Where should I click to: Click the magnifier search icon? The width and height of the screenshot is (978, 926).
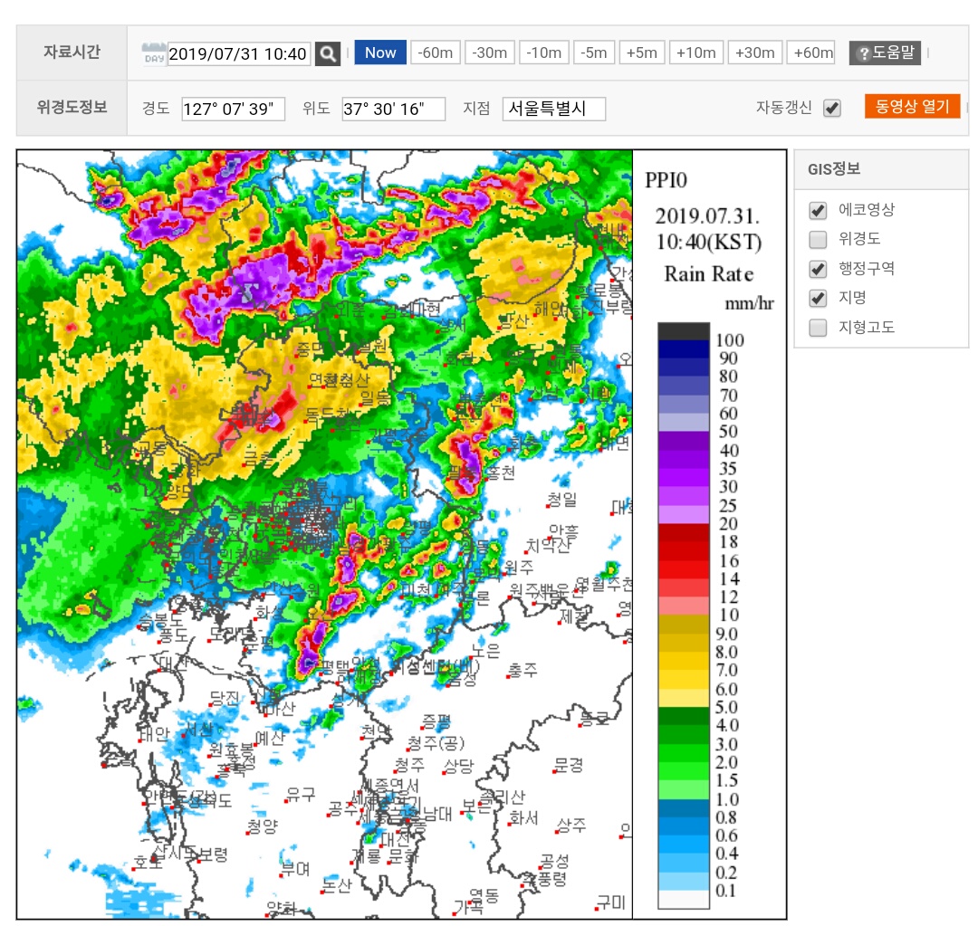[328, 53]
